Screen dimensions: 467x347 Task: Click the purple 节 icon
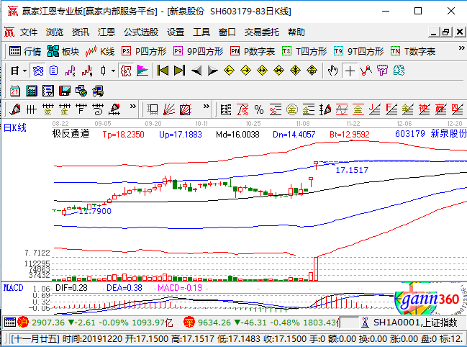point(382,71)
